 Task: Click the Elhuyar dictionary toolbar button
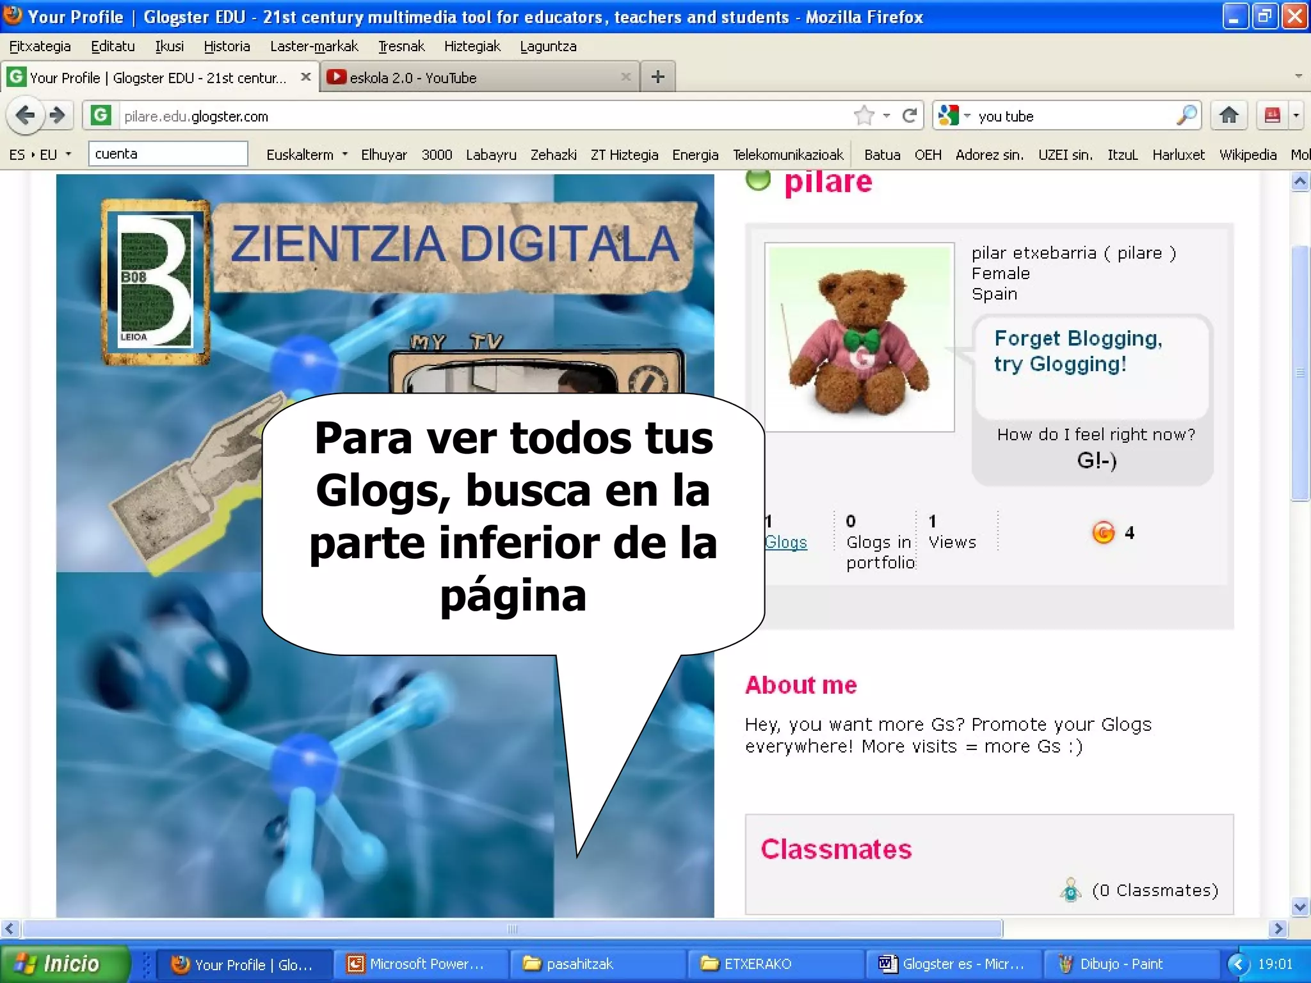pyautogui.click(x=383, y=154)
